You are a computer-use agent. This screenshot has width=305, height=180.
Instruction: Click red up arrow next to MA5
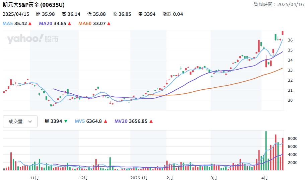pos(30,23)
